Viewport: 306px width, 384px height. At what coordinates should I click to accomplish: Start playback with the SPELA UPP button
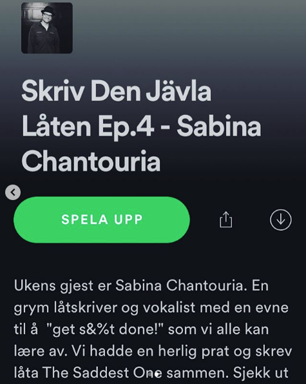tap(102, 219)
